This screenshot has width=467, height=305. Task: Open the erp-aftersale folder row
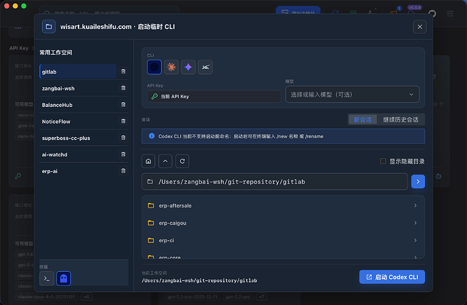(x=283, y=206)
